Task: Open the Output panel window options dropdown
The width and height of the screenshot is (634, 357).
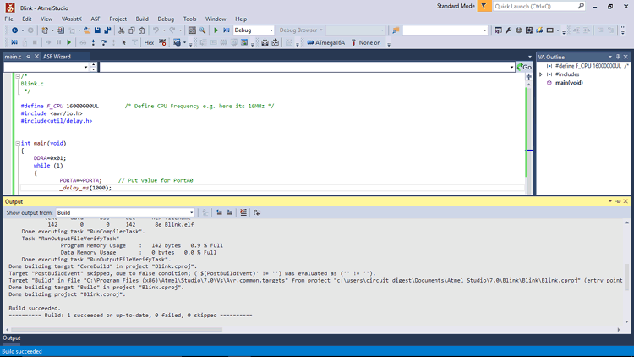Action: (x=610, y=201)
